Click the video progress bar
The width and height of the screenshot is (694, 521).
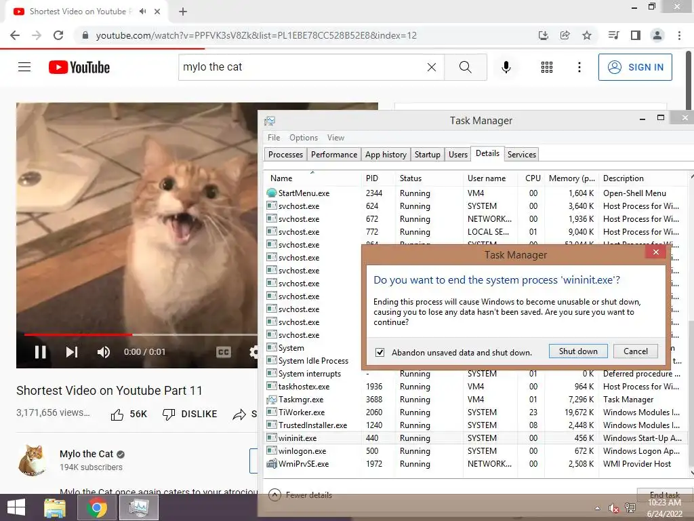(141, 334)
